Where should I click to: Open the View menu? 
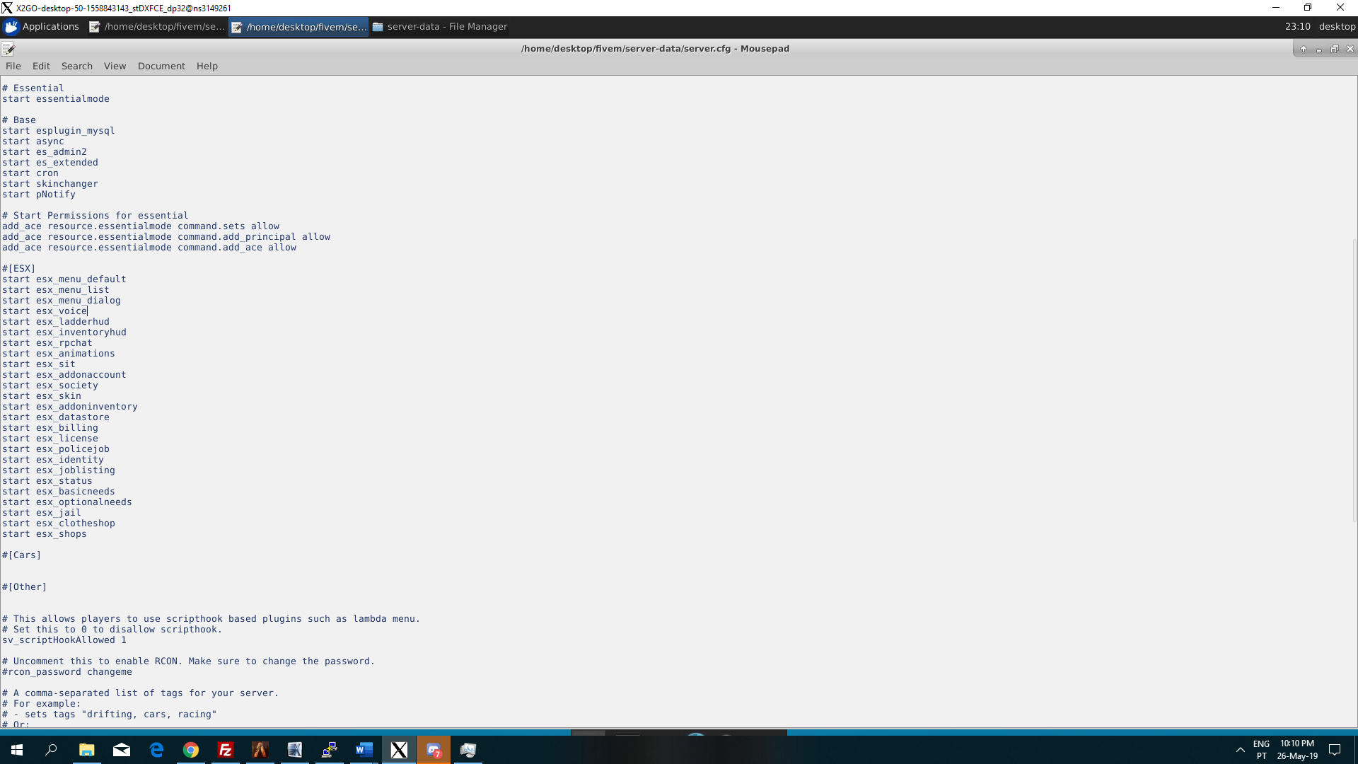[115, 66]
